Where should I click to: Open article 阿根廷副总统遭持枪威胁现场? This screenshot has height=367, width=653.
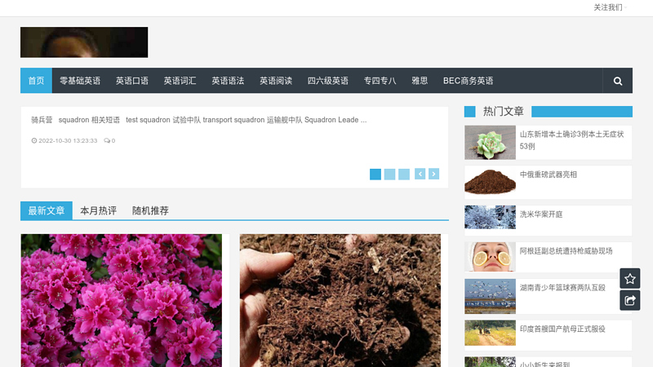pos(566,251)
